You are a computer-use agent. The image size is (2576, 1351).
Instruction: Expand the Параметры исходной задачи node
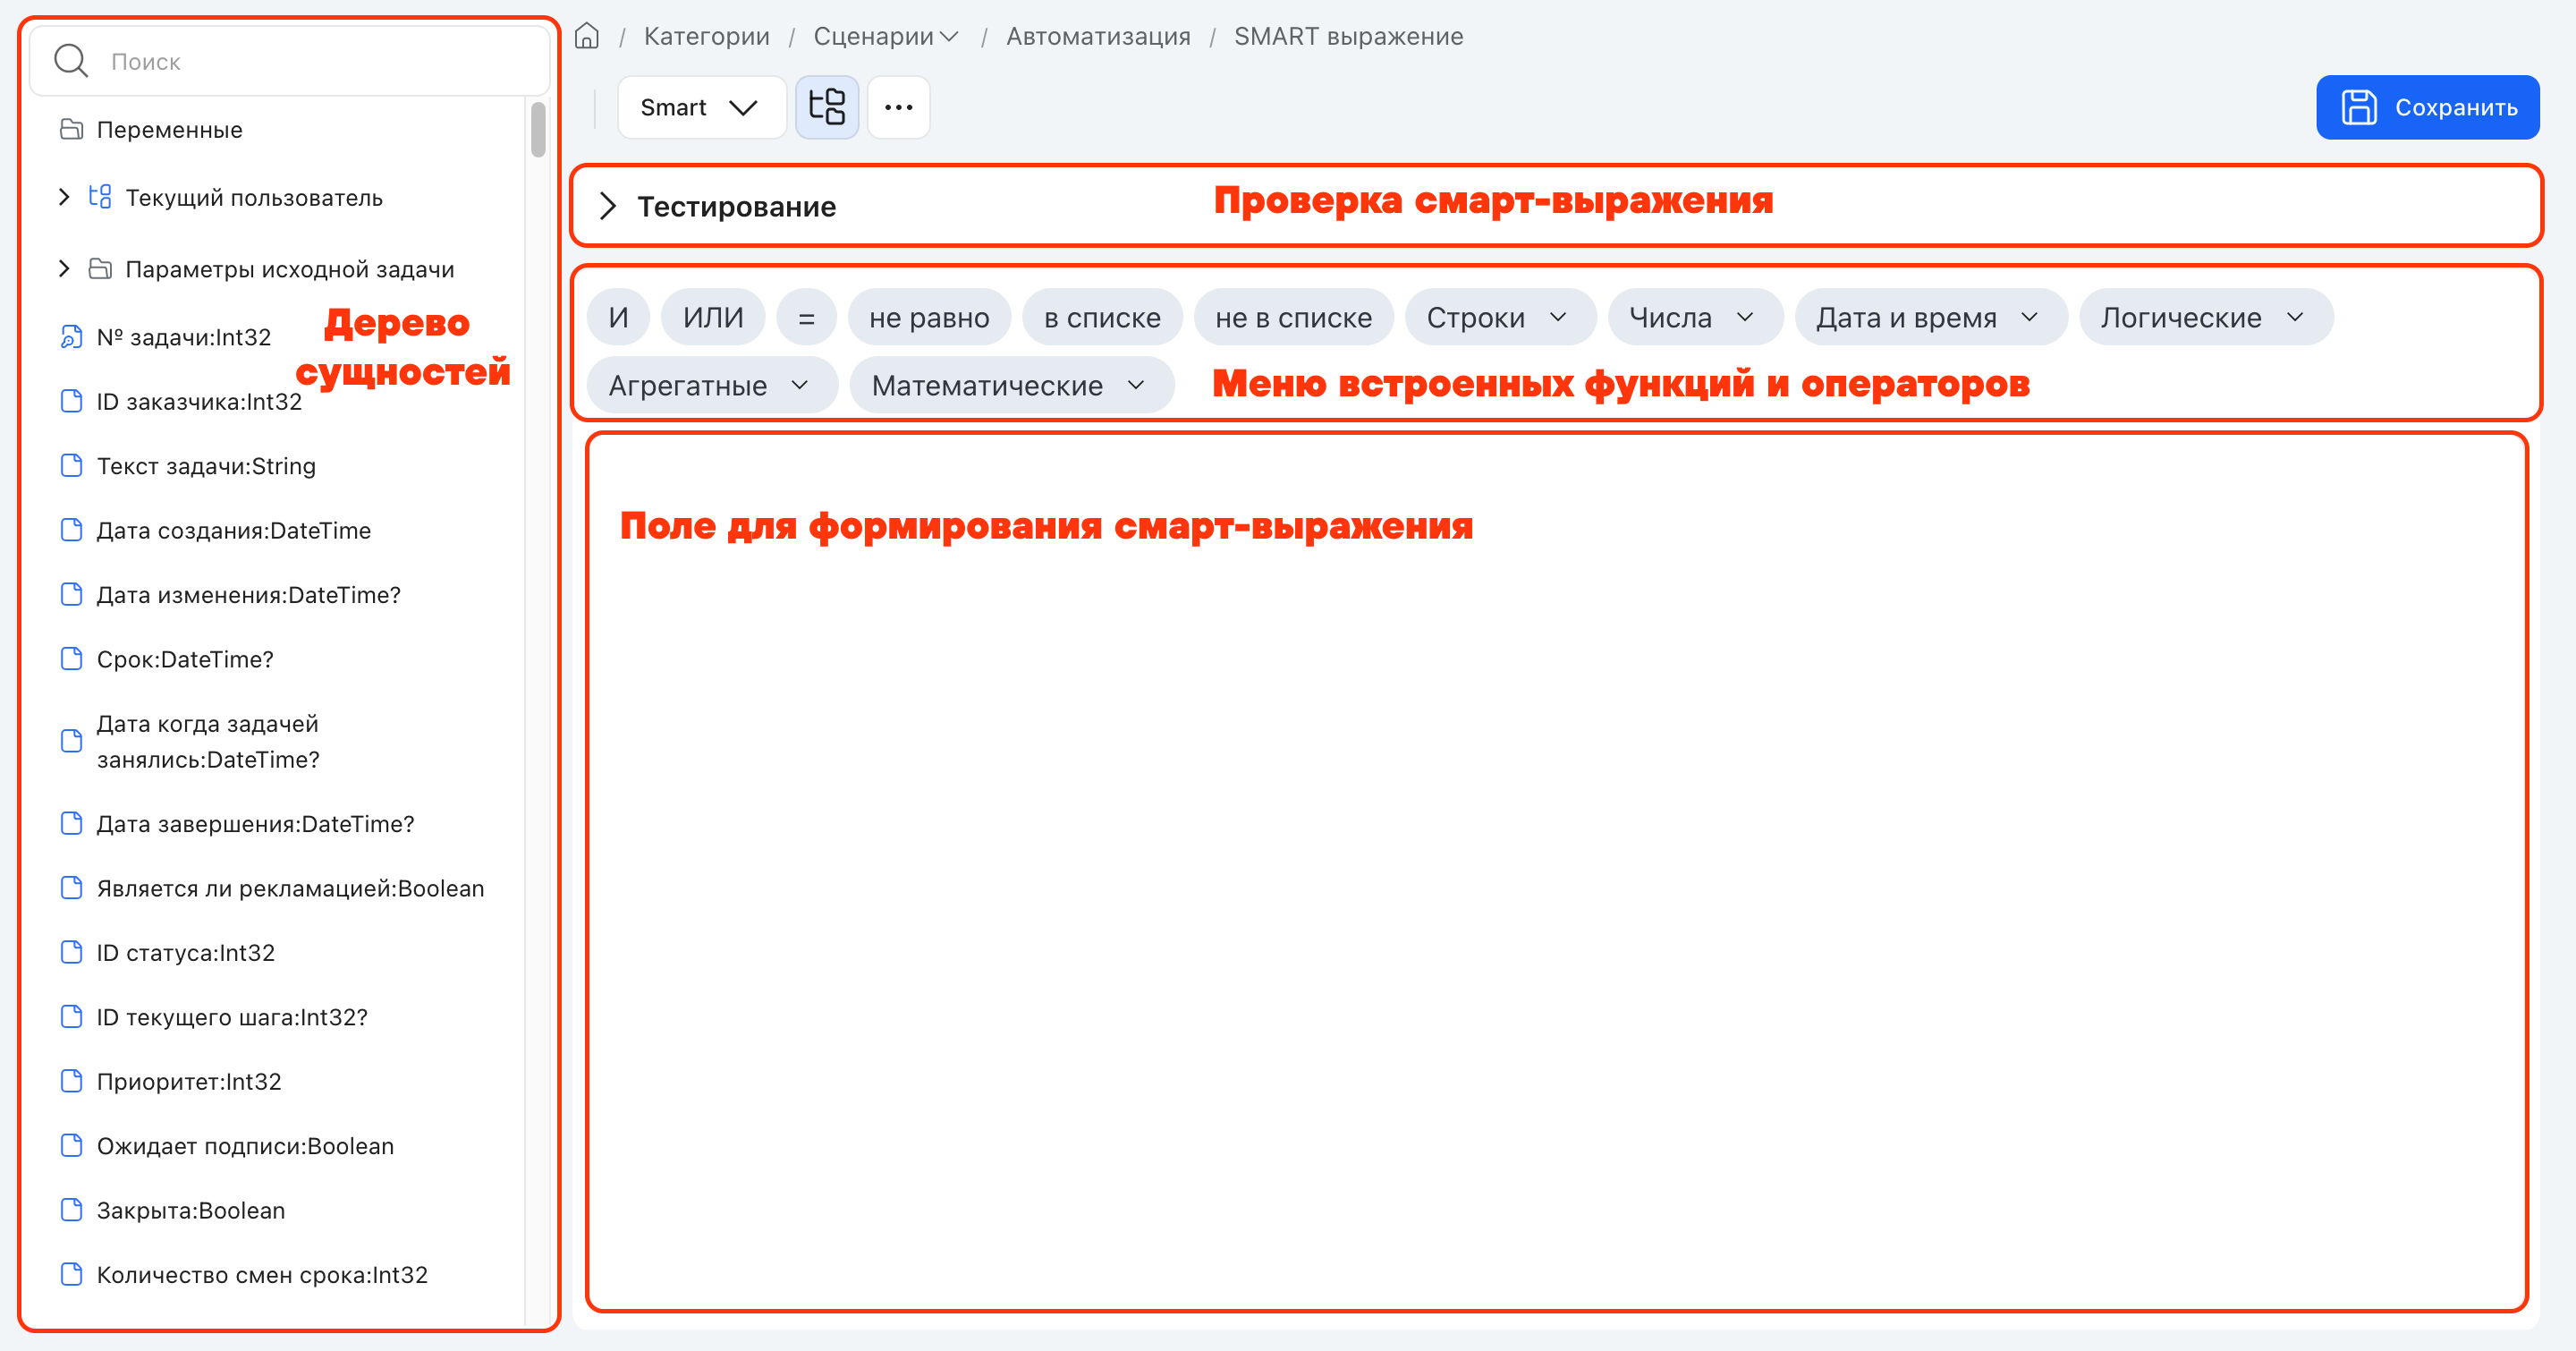click(64, 269)
